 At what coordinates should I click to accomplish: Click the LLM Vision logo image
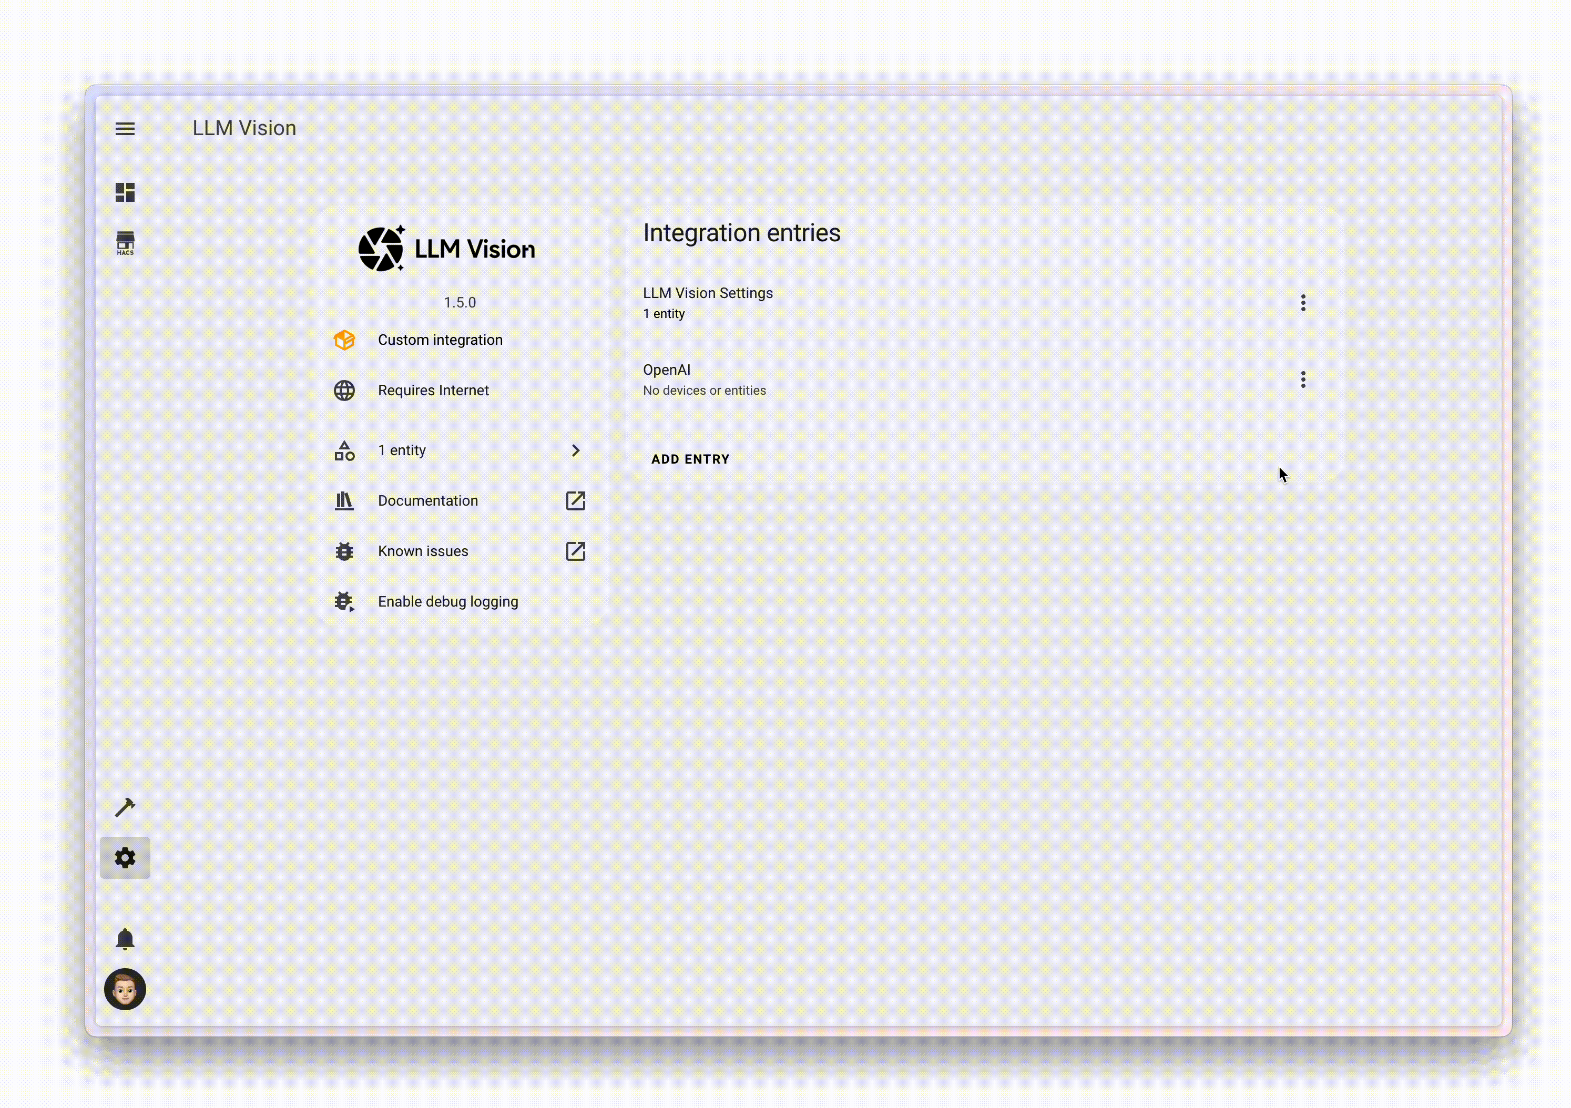click(x=447, y=249)
